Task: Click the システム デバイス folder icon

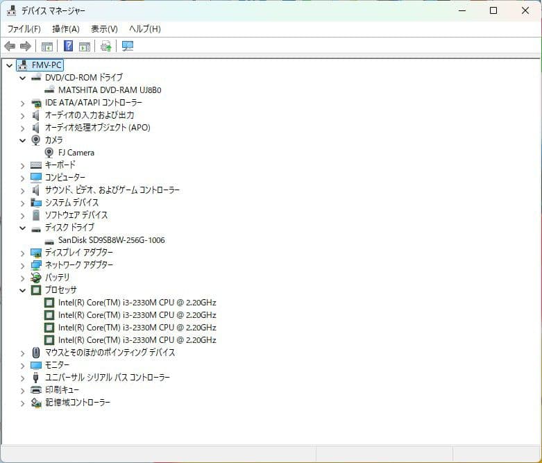Action: coord(36,203)
